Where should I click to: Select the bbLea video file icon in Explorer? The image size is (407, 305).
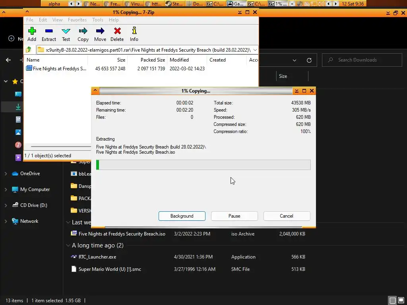(74, 174)
